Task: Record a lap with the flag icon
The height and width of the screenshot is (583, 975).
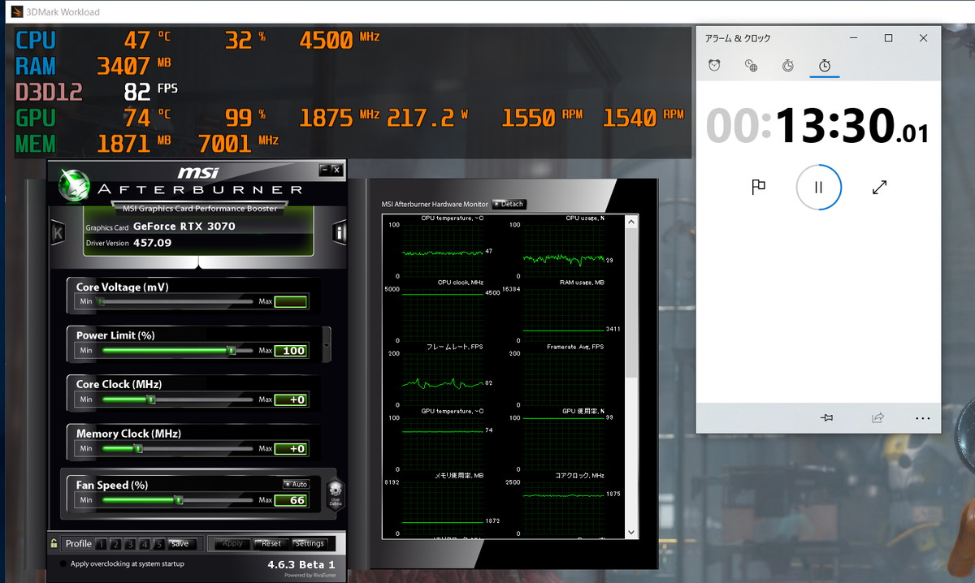Action: coord(758,188)
